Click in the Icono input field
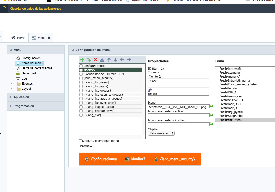The image size is (275, 192). (179, 107)
